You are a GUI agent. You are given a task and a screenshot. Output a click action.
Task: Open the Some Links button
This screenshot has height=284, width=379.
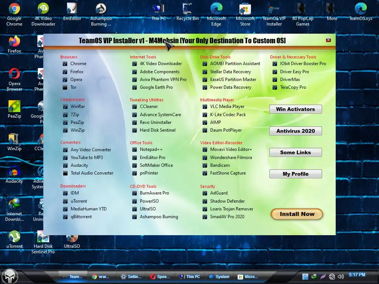(296, 152)
